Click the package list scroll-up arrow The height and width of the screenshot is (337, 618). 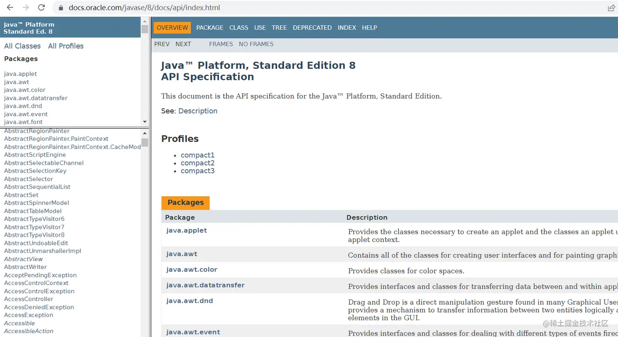(x=145, y=20)
